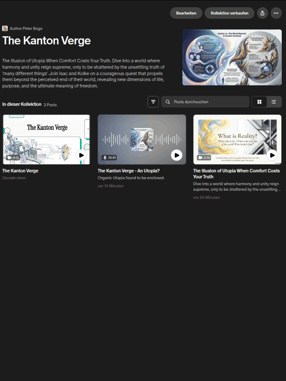Image resolution: width=286 pixels, height=381 pixels.
Task: Click Kollektion verkaufen button
Action: 229,13
